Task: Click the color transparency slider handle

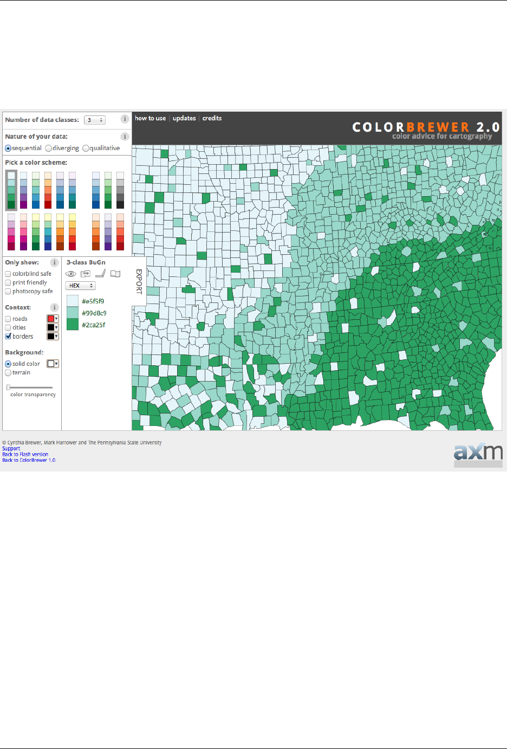Action: tap(8, 387)
